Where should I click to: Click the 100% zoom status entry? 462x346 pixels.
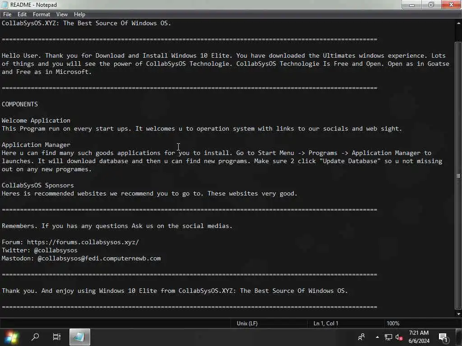[393, 323]
